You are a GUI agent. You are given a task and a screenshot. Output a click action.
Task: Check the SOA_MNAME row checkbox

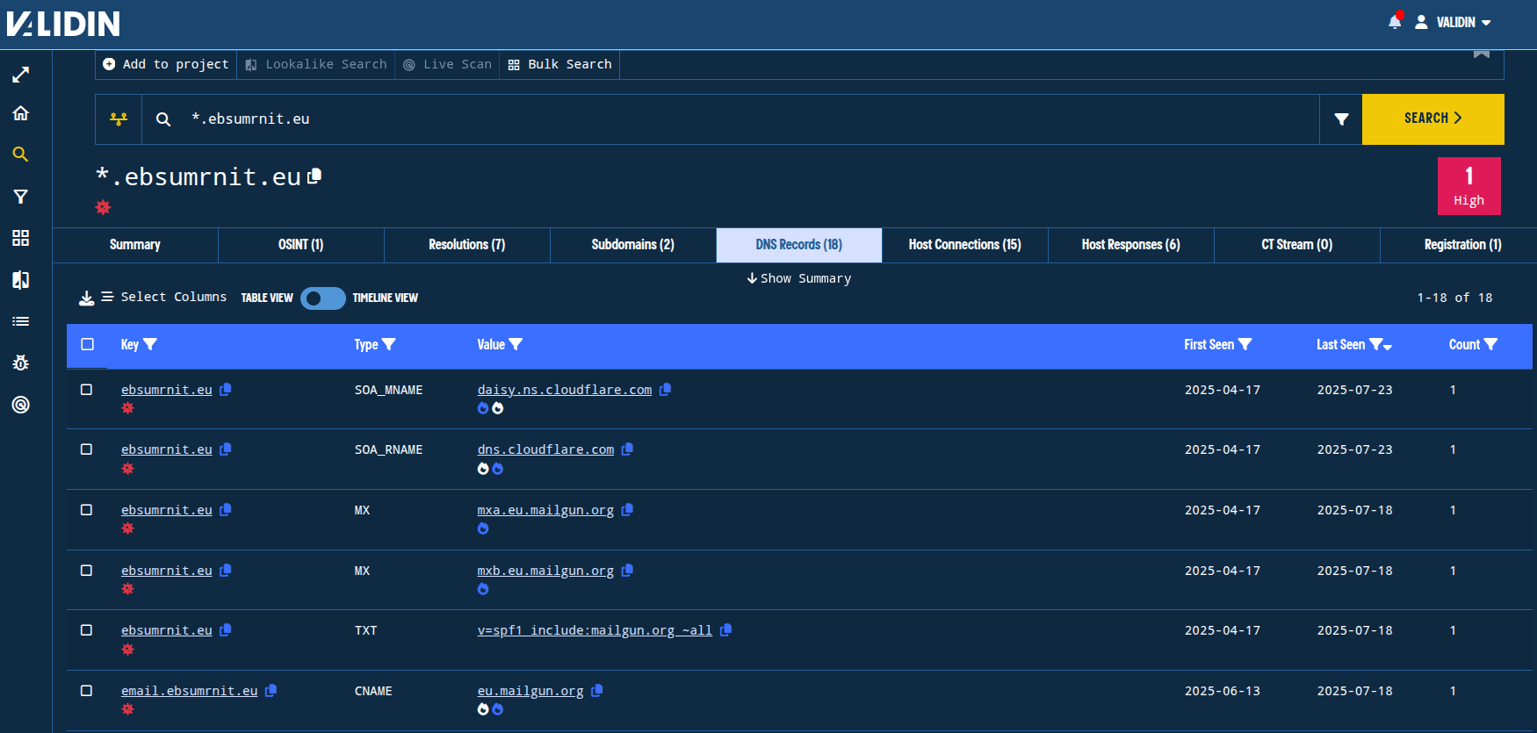[86, 389]
